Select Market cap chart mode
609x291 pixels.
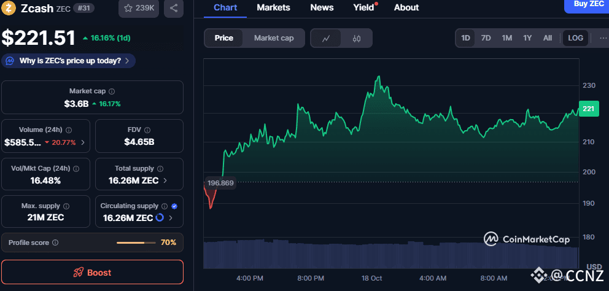pos(274,38)
